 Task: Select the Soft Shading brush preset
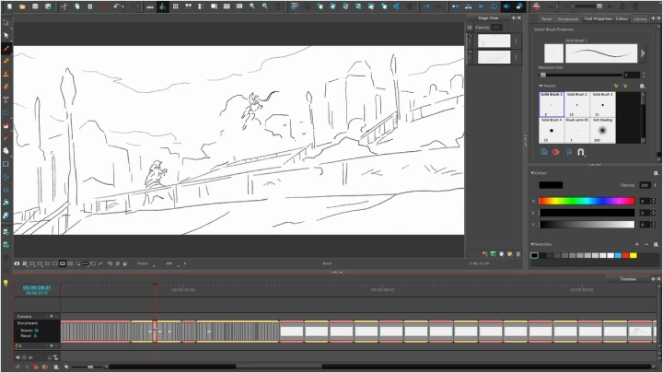click(602, 130)
